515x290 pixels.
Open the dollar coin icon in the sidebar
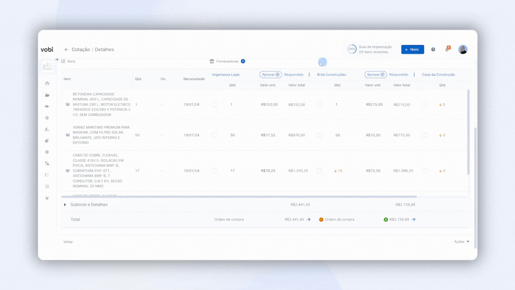(x=47, y=152)
